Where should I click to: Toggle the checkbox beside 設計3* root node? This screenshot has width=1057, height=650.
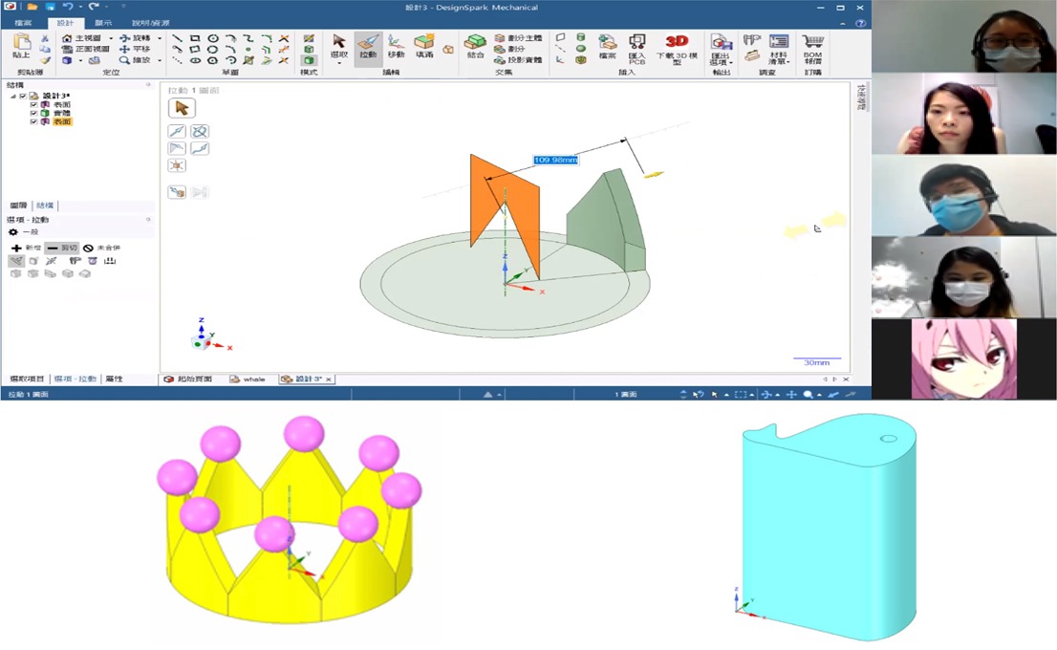click(x=22, y=97)
